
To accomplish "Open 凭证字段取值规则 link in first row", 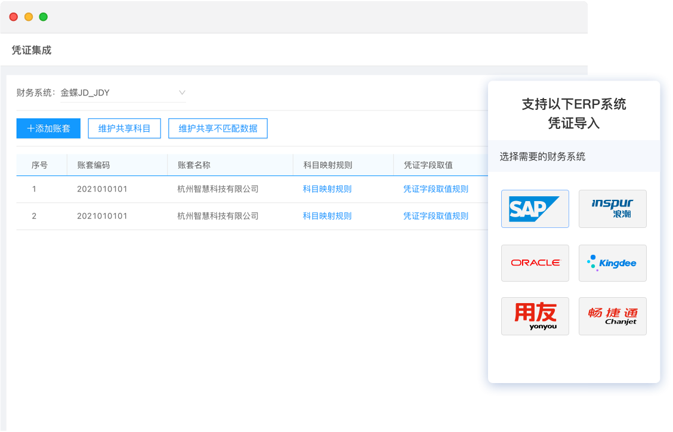I will pos(436,189).
